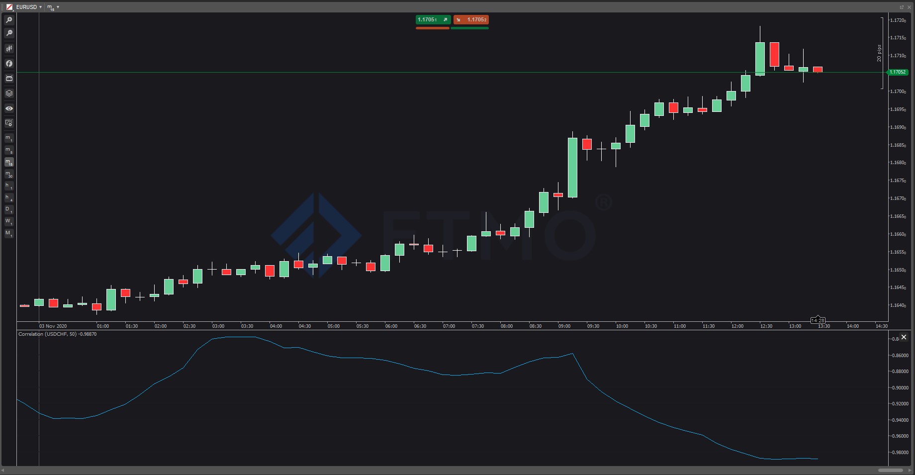Open chart settings gear icon in sidebar
The width and height of the screenshot is (915, 475).
9,123
